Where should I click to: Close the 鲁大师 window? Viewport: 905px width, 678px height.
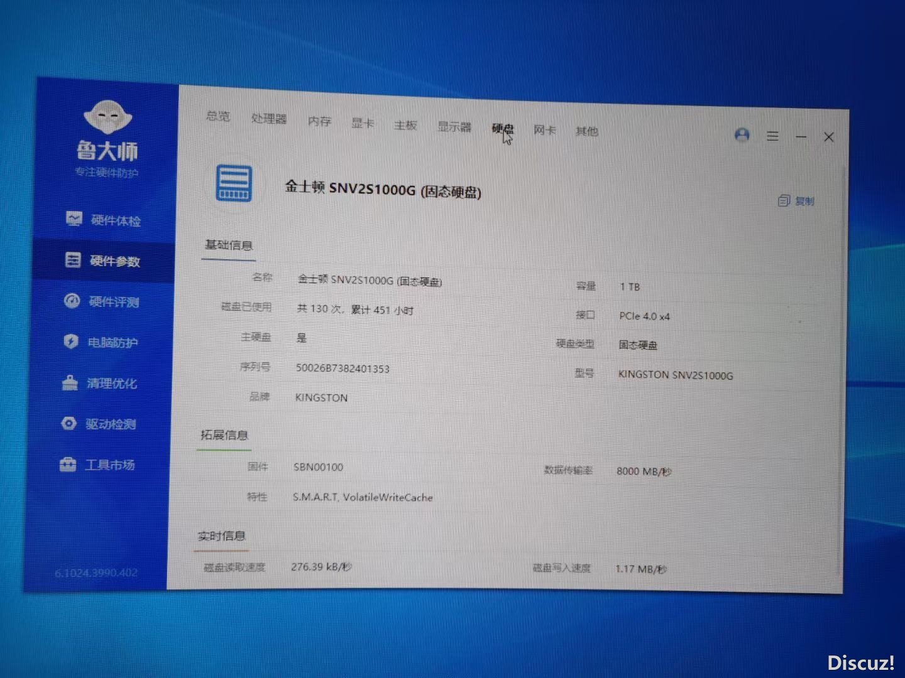829,137
